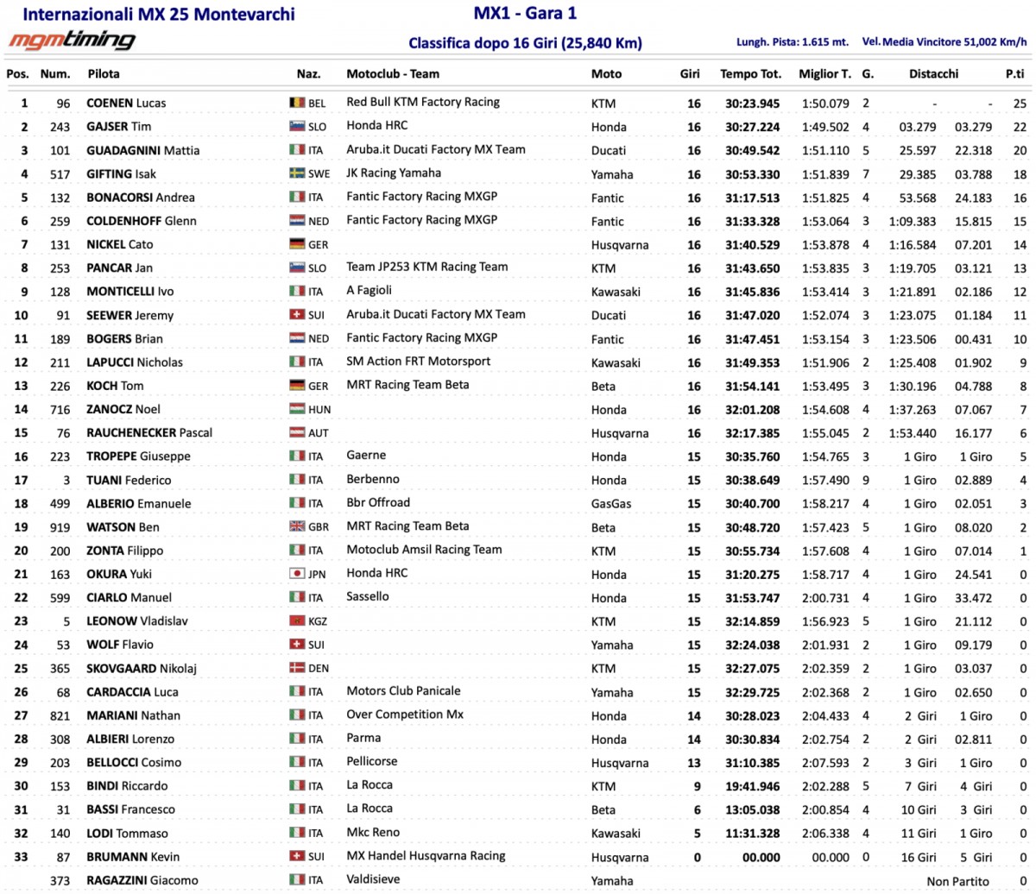Click the Swiss flag in BRUMANN Kevin's row

coord(297,857)
